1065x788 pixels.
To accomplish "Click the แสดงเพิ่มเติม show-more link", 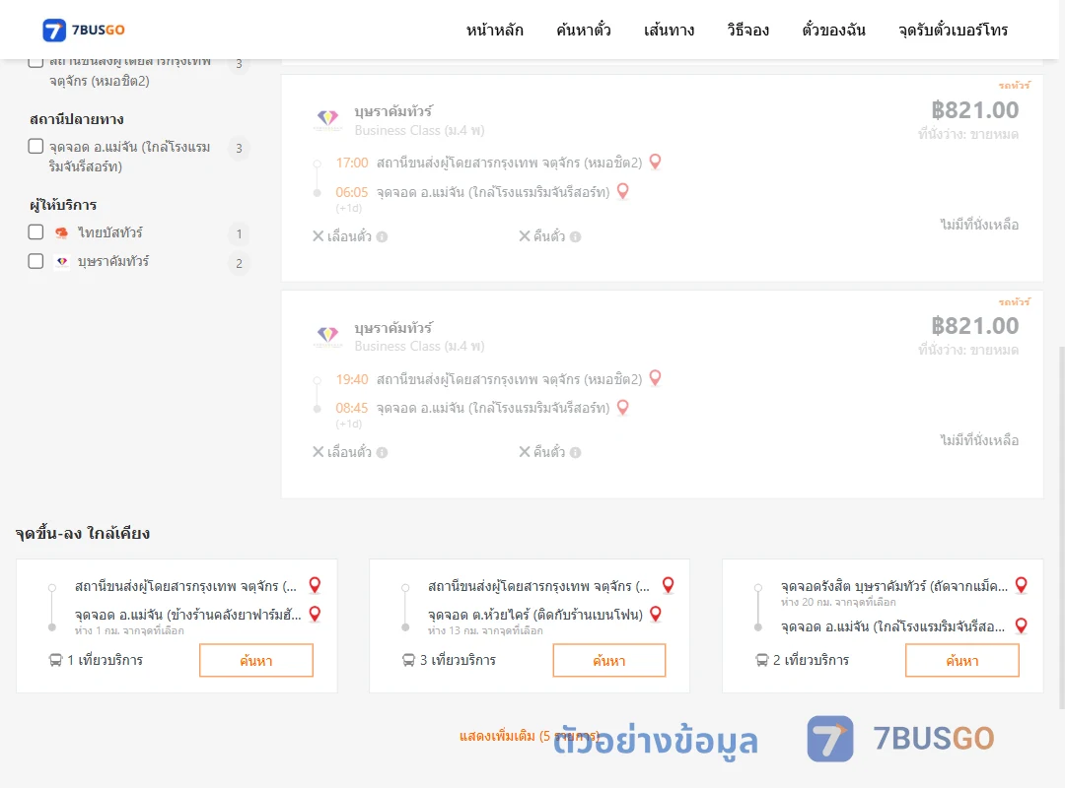I will (529, 736).
